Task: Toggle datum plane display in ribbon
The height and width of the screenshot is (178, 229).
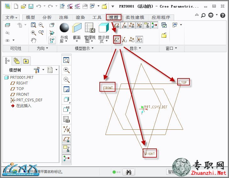Action: (x=117, y=25)
